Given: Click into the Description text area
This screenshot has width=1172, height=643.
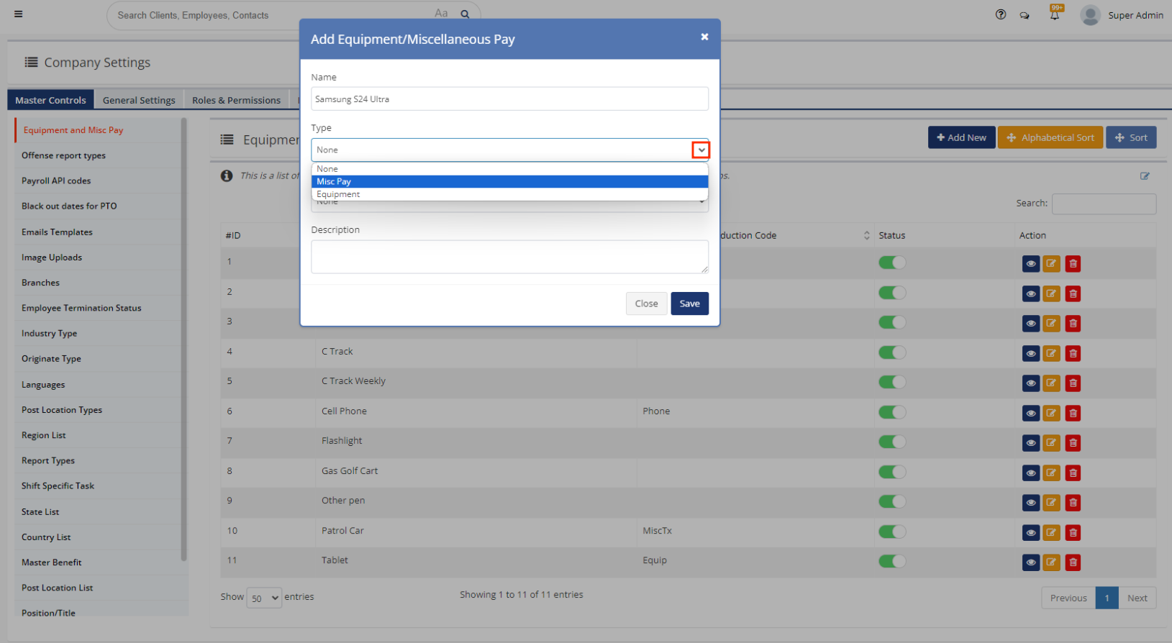Looking at the screenshot, I should coord(509,257).
